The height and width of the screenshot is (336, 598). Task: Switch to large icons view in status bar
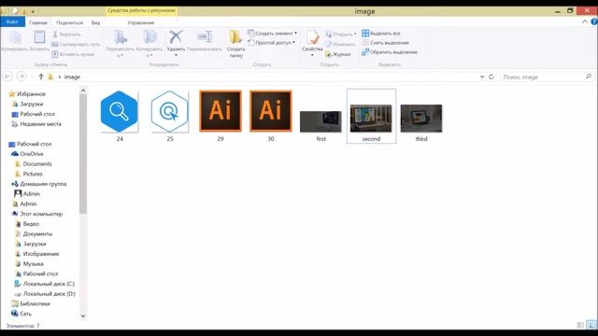(x=591, y=325)
